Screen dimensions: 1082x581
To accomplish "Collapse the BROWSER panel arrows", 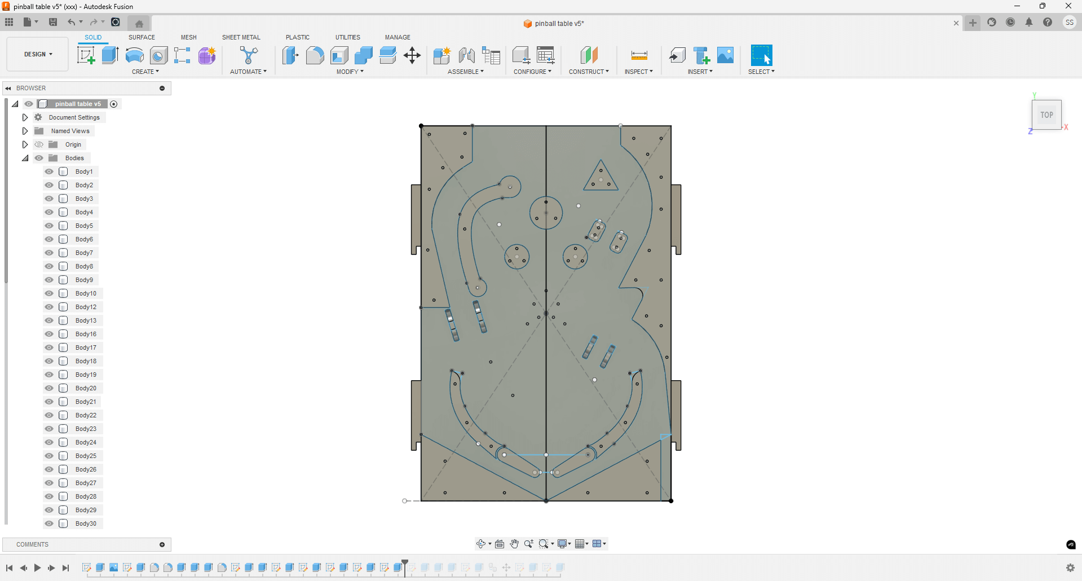I will 8,88.
